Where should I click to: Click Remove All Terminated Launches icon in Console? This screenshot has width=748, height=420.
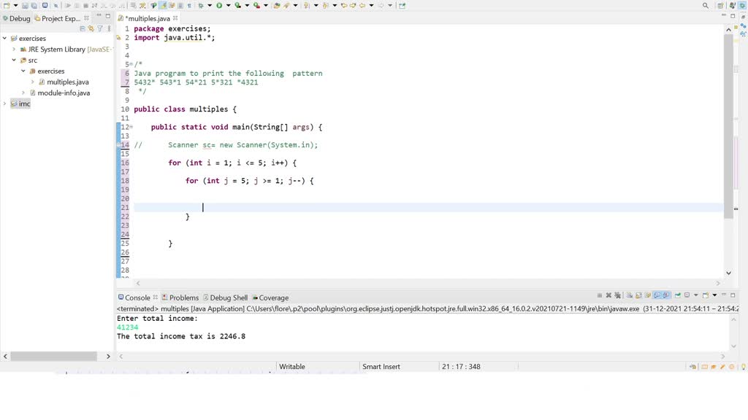(x=617, y=295)
